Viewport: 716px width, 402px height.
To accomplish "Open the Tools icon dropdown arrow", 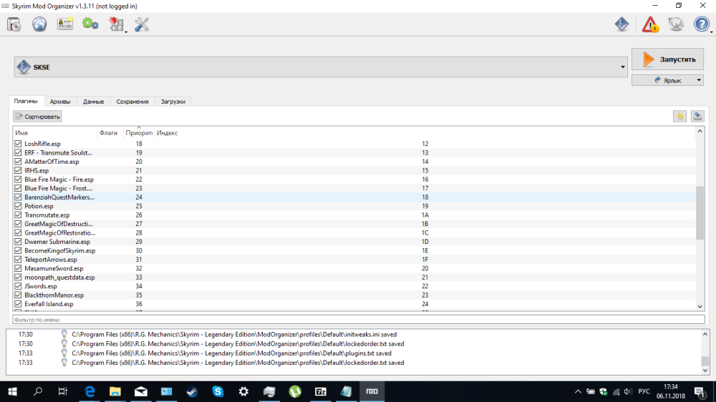I will tap(125, 31).
